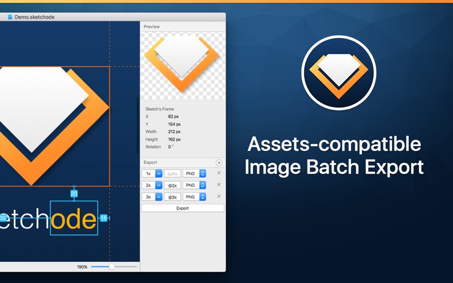Change format of the 1x row PNG selector

tap(194, 174)
